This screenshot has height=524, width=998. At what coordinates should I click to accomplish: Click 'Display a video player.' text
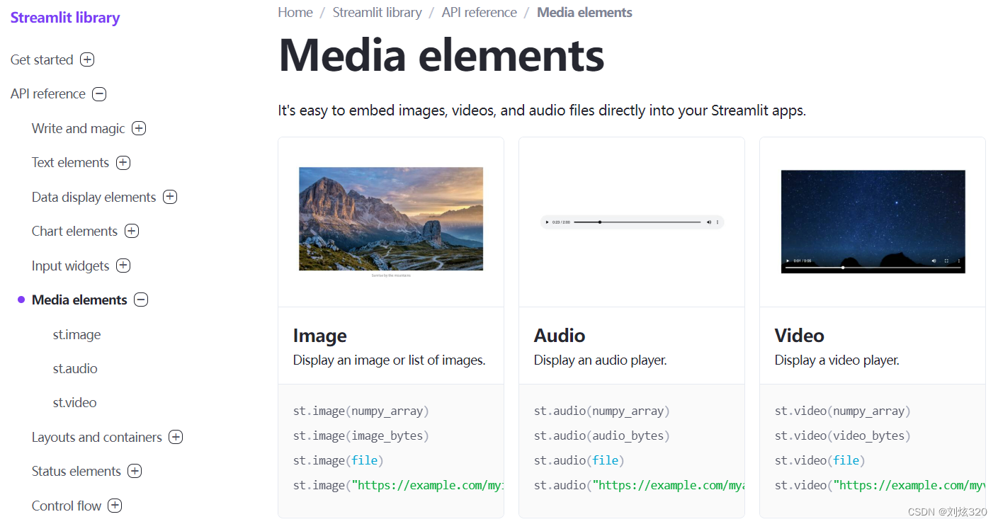pyautogui.click(x=837, y=360)
